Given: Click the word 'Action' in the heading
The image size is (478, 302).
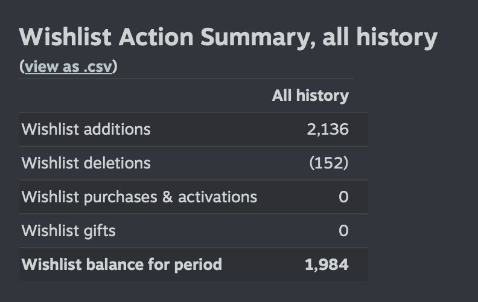Looking at the screenshot, I should [156, 37].
